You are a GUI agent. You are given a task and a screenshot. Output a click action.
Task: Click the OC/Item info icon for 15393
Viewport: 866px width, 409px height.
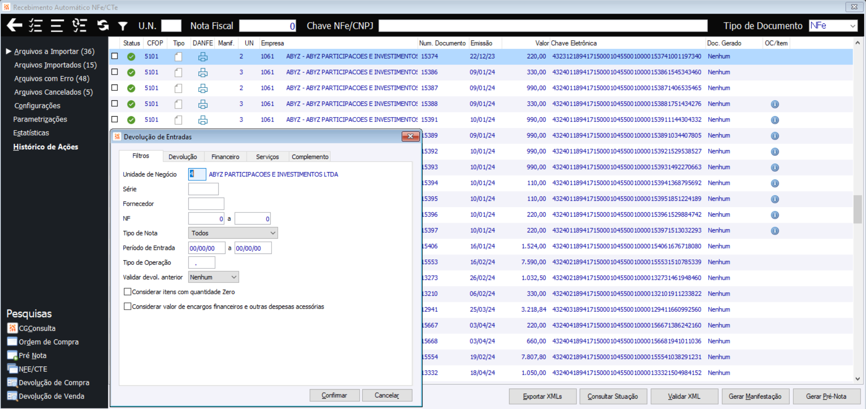775,167
